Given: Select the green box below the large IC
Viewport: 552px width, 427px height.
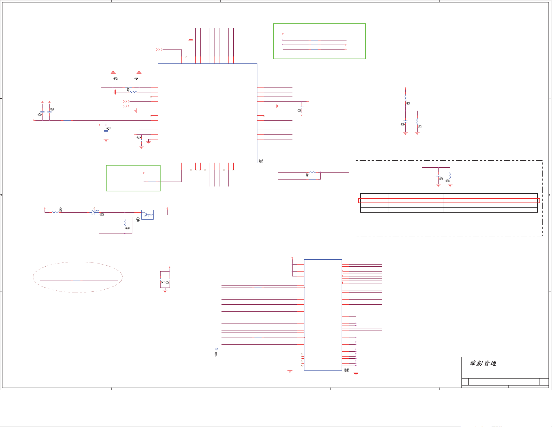Looking at the screenshot, I should (x=133, y=178).
